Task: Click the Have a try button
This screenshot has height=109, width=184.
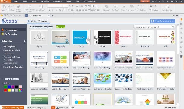Action: [x=61, y=27]
